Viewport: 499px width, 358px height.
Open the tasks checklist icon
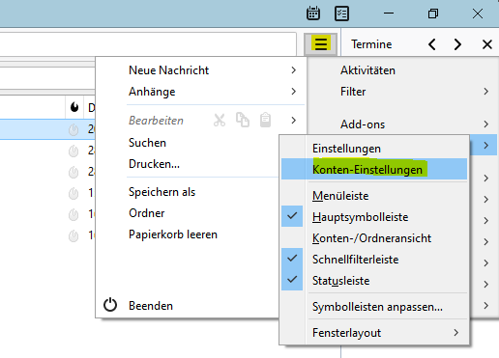(x=341, y=14)
